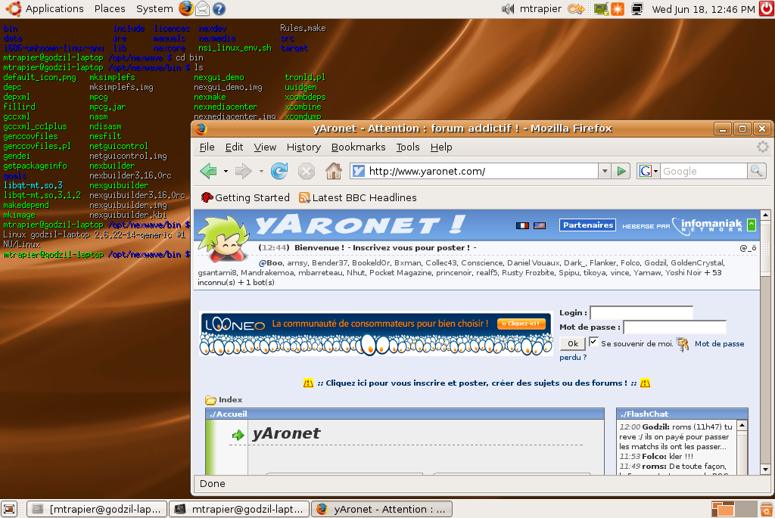Click the Getting Started bookmark

point(246,197)
